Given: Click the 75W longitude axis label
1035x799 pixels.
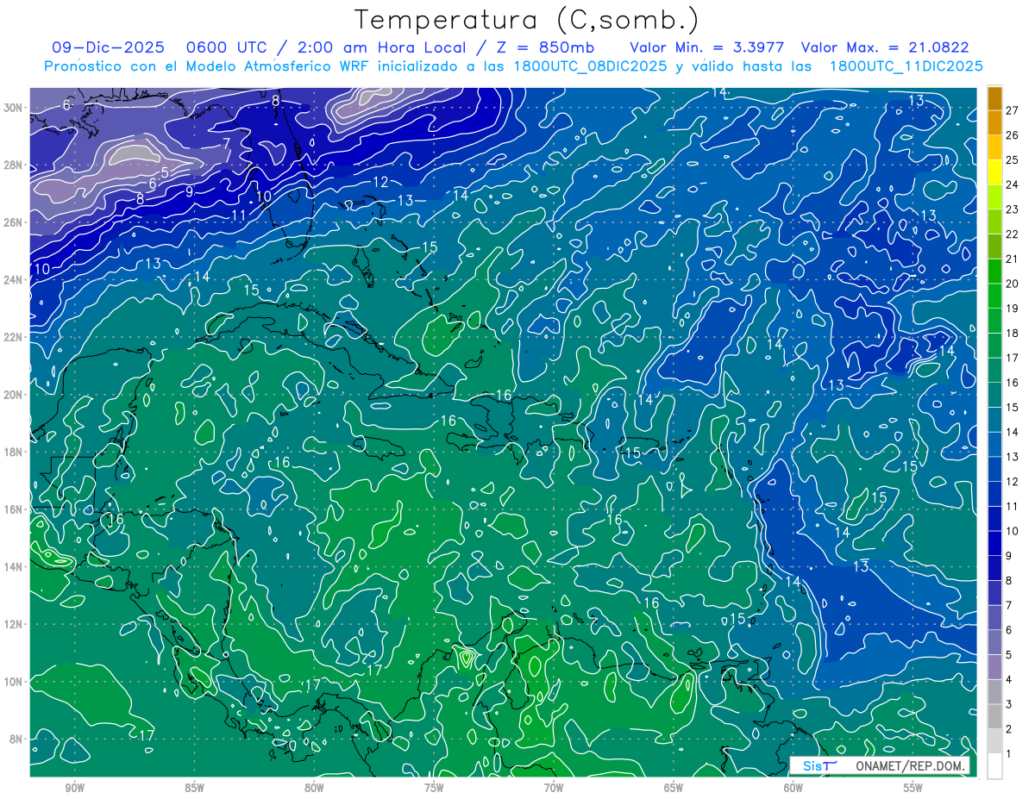Looking at the screenshot, I should point(435,789).
